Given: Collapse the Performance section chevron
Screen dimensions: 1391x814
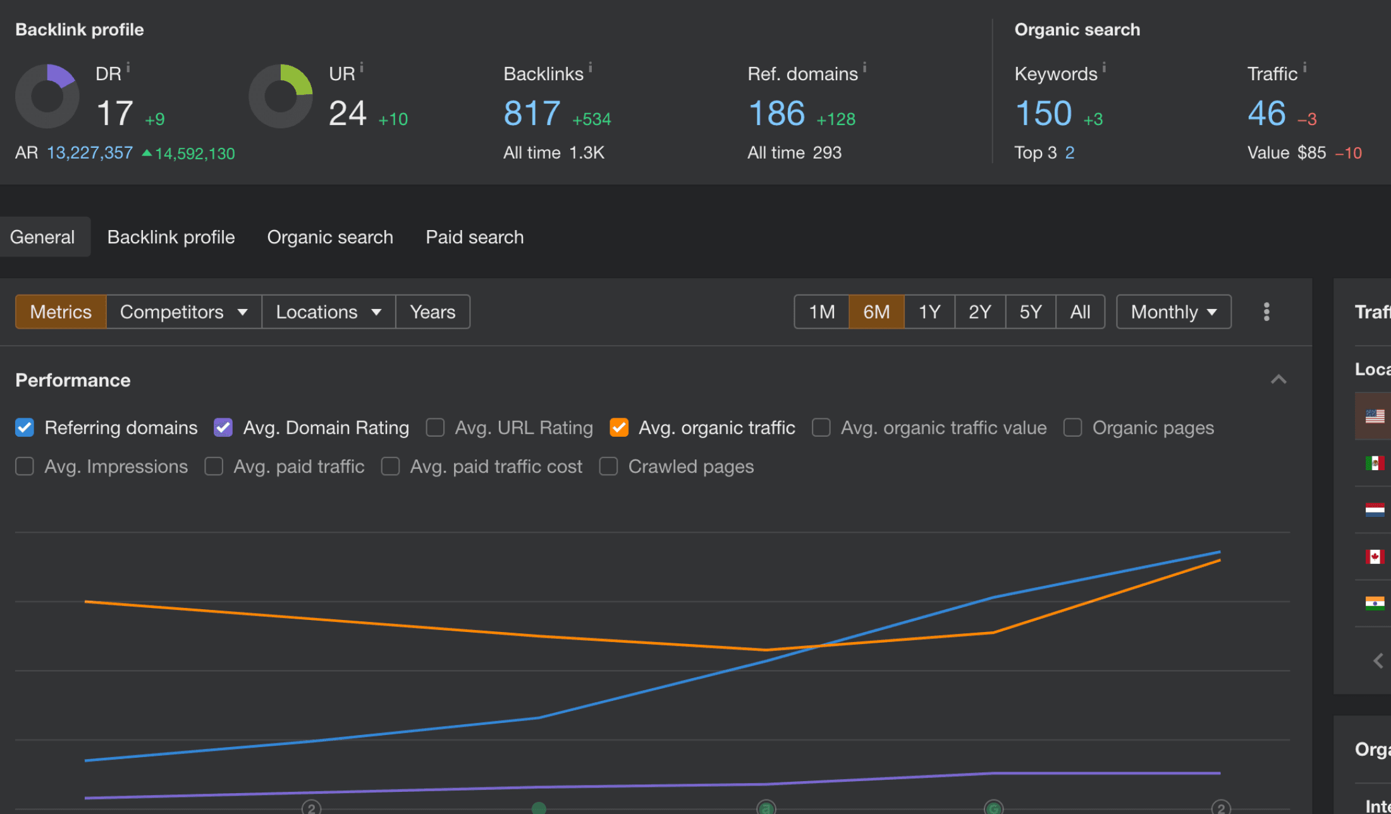Looking at the screenshot, I should (1278, 380).
